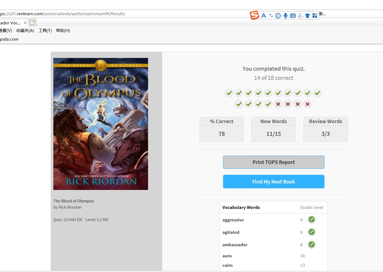Click the word cairn
The width and height of the screenshot is (383, 272).
point(227,265)
